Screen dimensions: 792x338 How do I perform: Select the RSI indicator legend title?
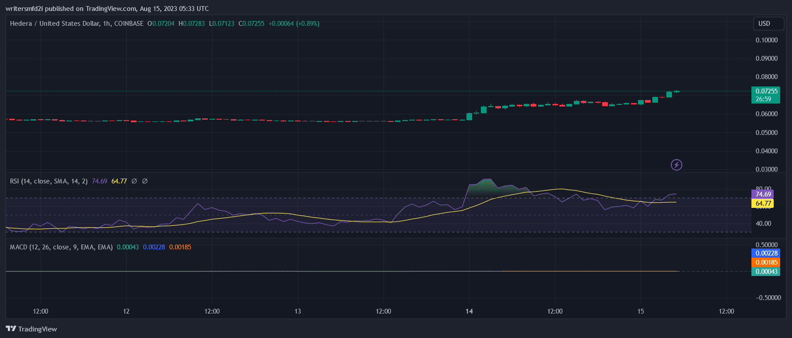click(48, 181)
